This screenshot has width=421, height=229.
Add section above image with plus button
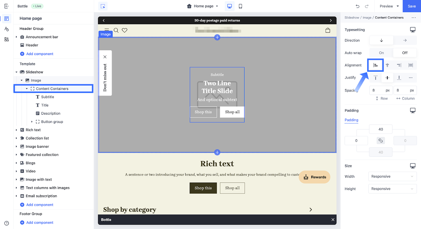coord(217,37)
